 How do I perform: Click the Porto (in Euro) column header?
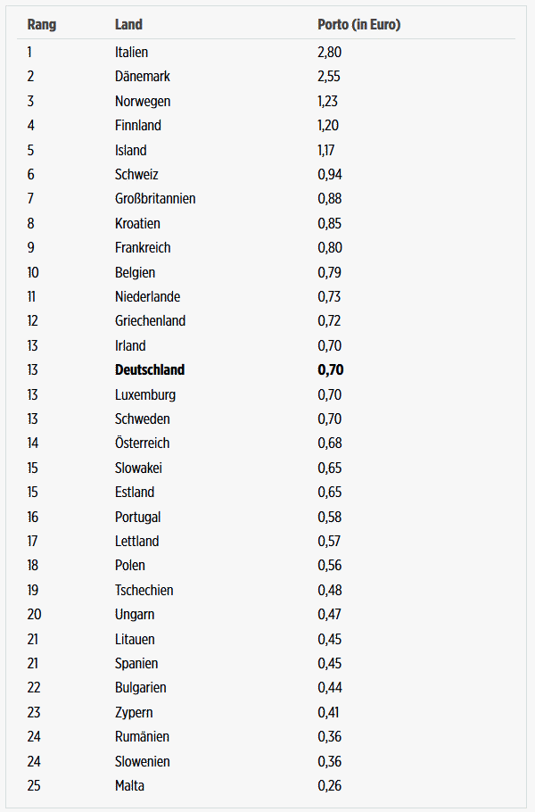click(359, 24)
